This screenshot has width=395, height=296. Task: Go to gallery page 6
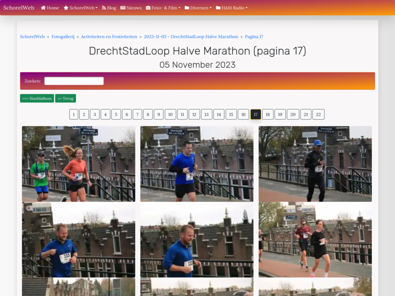click(127, 114)
